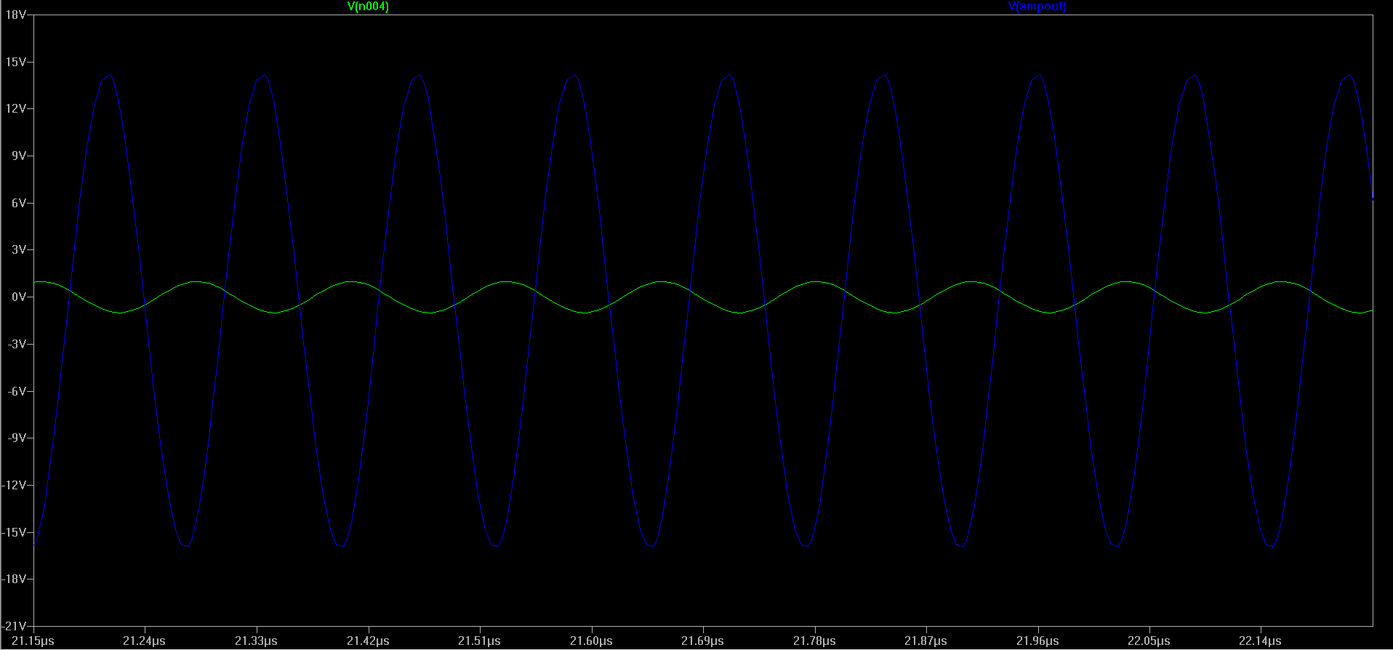Click the 6V vertical axis label
This screenshot has width=1393, height=650.
pyautogui.click(x=18, y=203)
